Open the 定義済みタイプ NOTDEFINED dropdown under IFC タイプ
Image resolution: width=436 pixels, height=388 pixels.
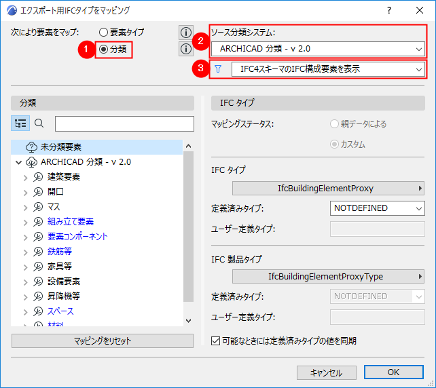click(378, 208)
